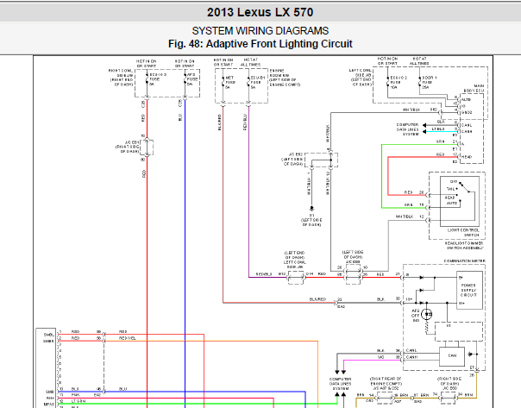Click the "RIGHT COWL SIDE J/B" label
This screenshot has height=408, width=521.
[x=121, y=78]
